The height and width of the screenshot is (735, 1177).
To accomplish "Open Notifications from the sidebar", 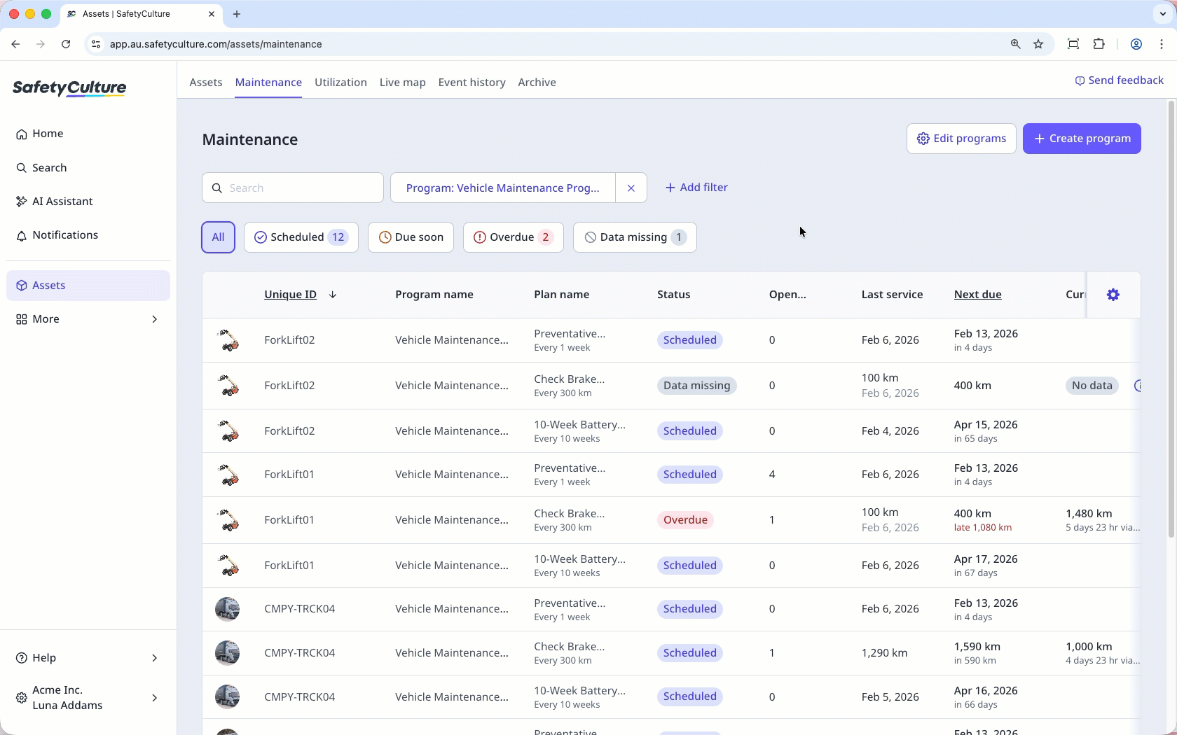I will pyautogui.click(x=88, y=235).
